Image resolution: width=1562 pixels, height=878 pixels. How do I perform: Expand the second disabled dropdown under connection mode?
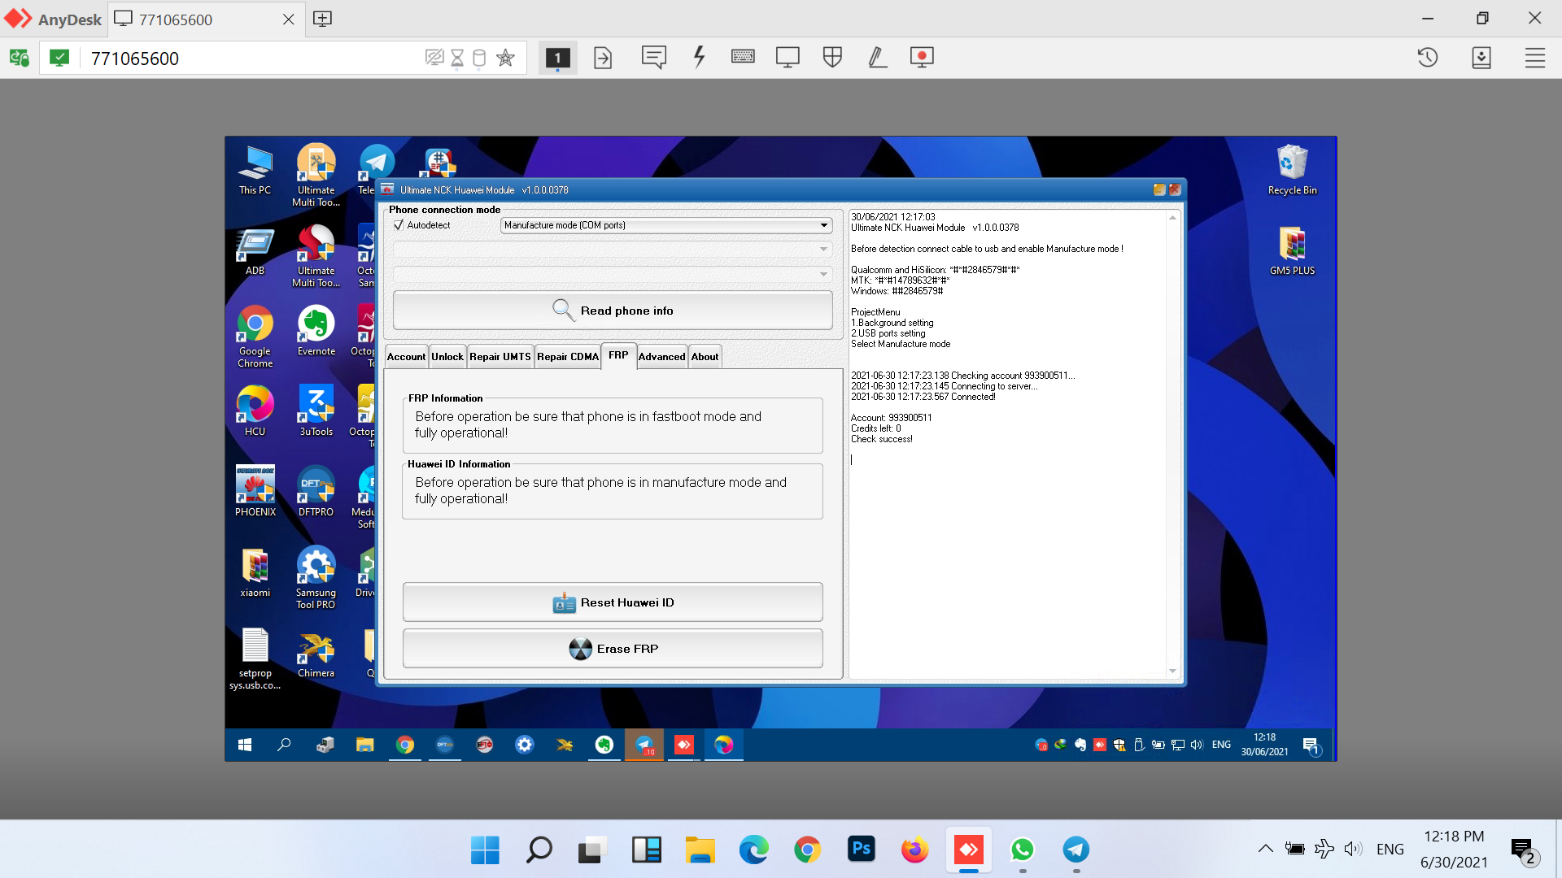612,249
